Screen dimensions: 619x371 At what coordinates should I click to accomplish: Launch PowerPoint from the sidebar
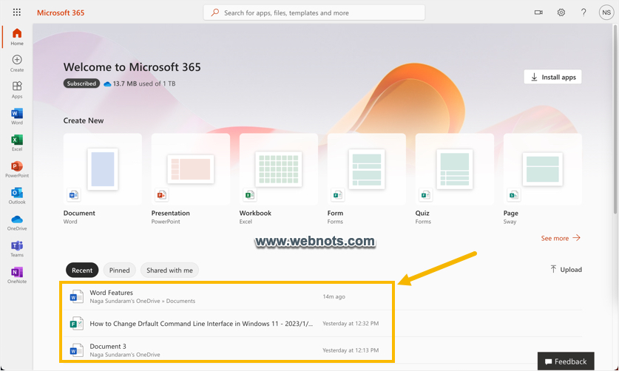click(17, 169)
